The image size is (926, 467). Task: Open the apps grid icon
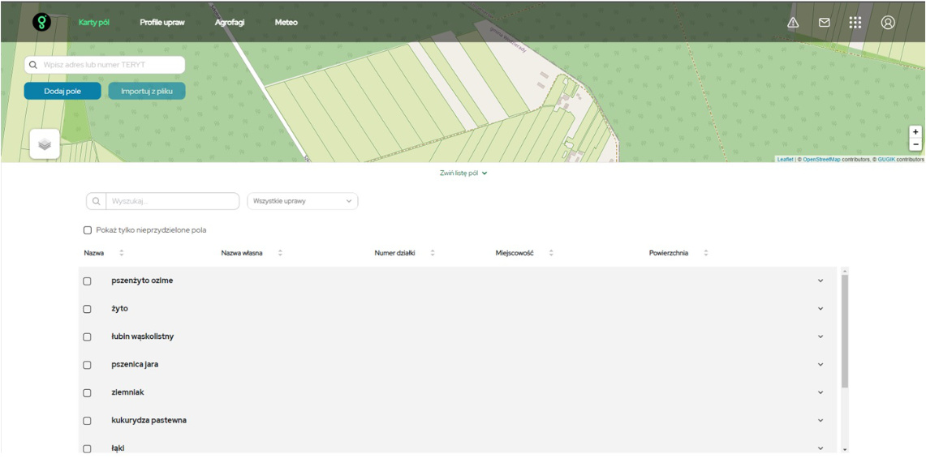[855, 23]
